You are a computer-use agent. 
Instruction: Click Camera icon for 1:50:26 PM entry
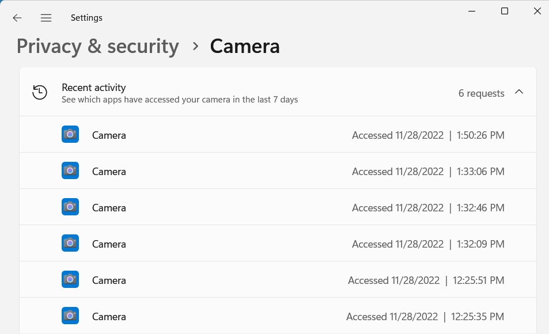click(70, 135)
